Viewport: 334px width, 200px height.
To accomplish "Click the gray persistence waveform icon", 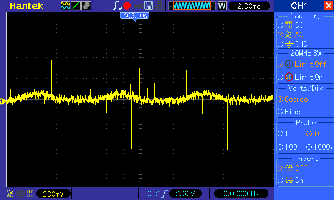I will point(86,6).
